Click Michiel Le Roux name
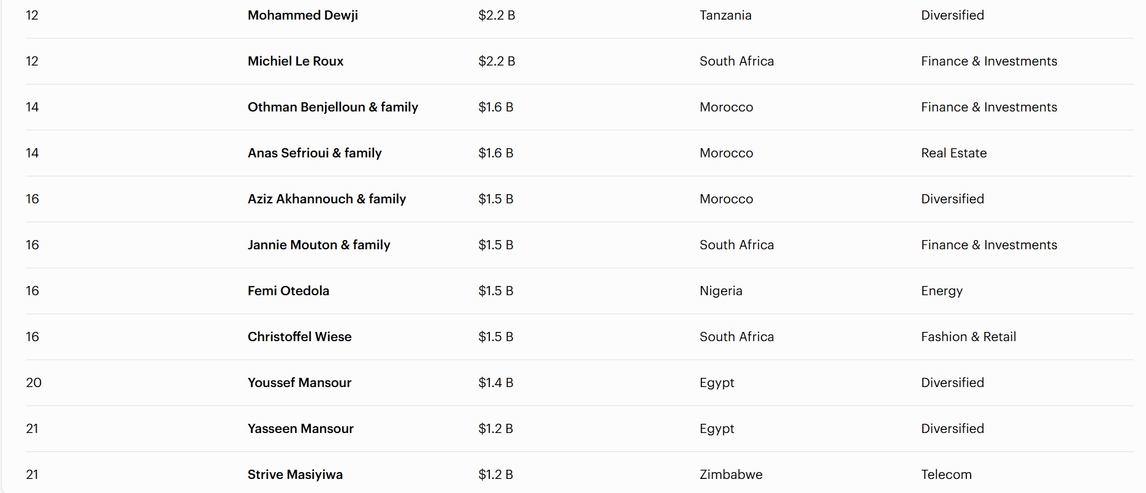 (296, 61)
